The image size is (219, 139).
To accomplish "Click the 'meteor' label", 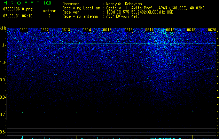I will point(49,11).
